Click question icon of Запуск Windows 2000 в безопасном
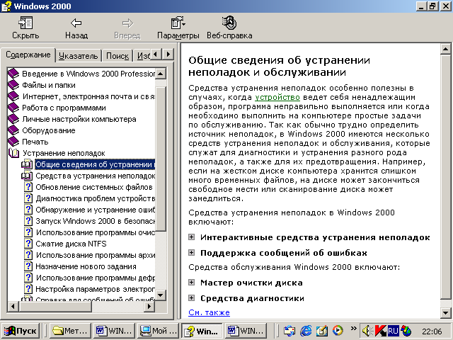This screenshot has height=340, width=453. [x=28, y=221]
